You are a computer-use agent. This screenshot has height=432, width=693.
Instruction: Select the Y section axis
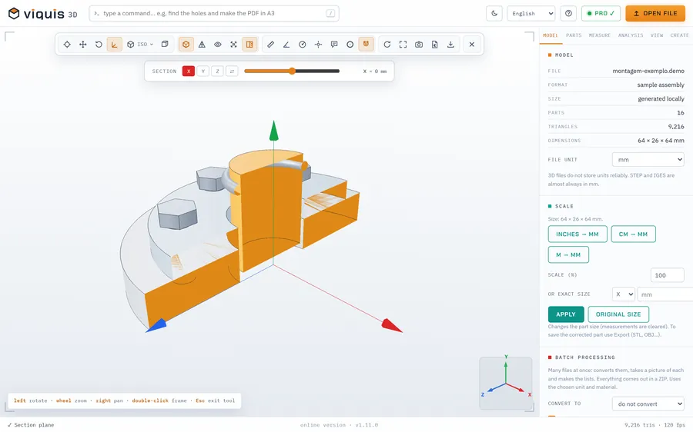(203, 71)
